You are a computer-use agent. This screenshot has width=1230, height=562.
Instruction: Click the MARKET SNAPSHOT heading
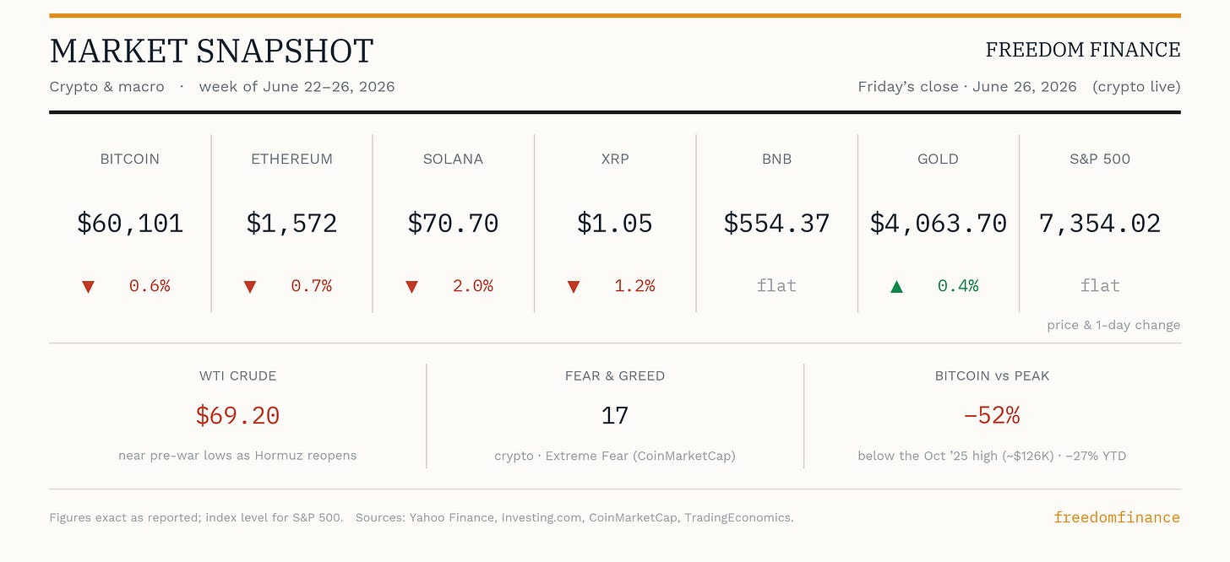pos(211,51)
